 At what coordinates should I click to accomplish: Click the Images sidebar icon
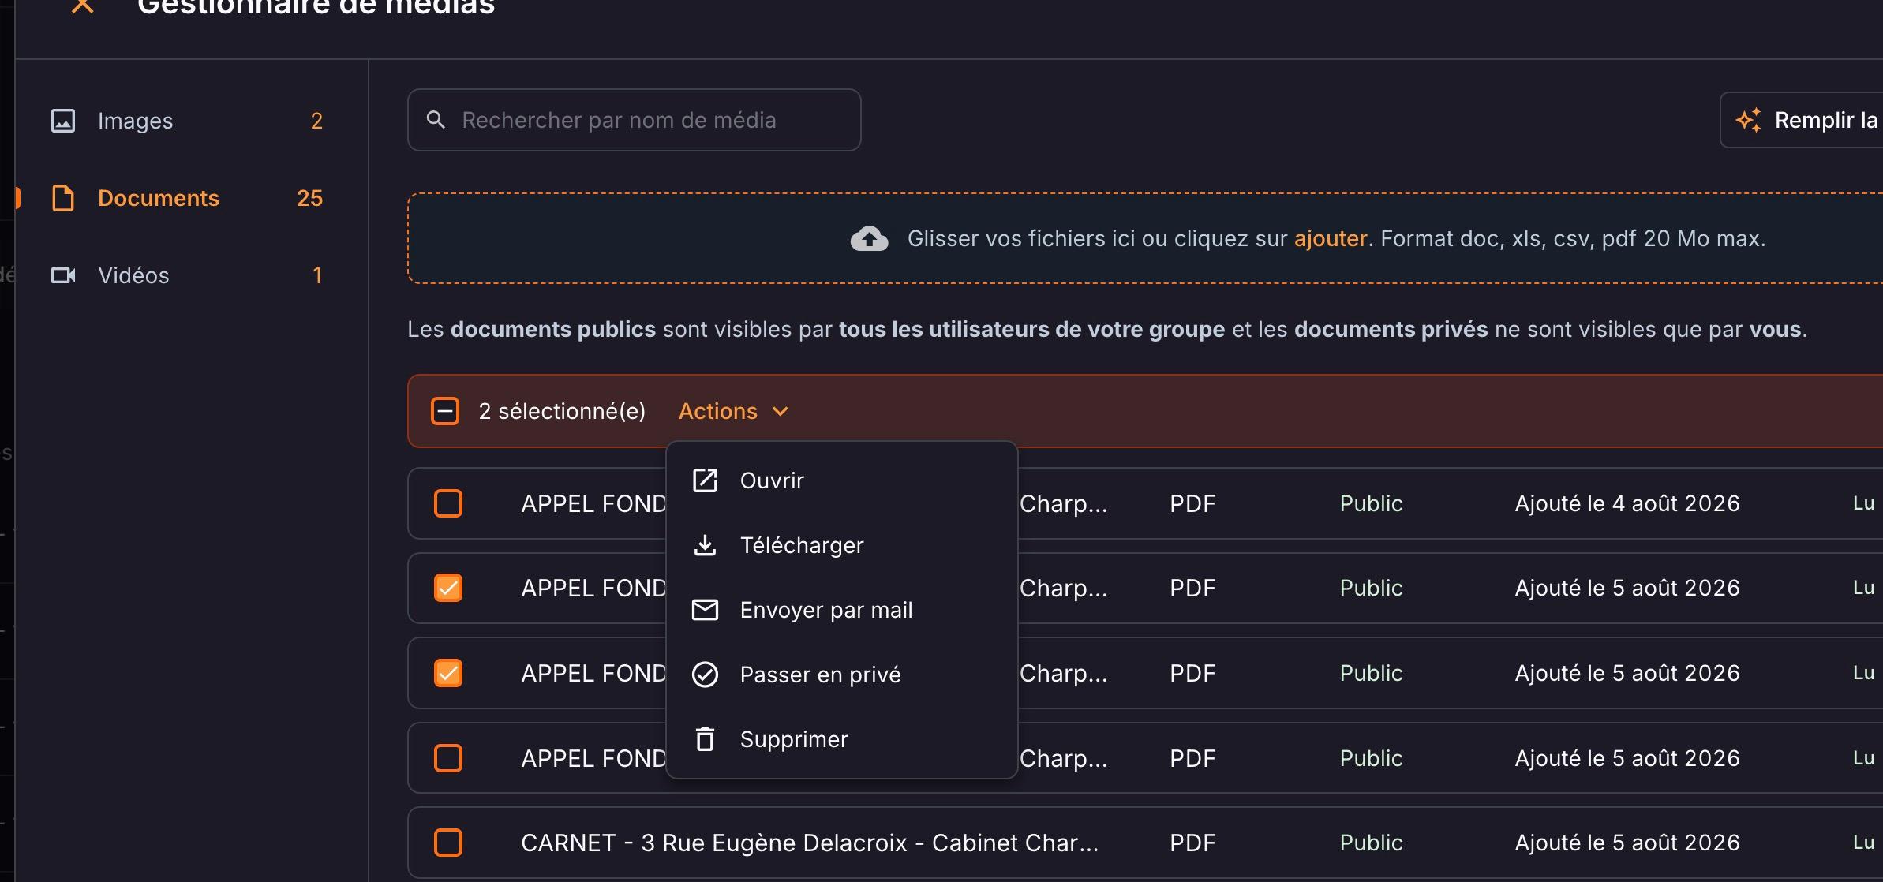coord(63,121)
